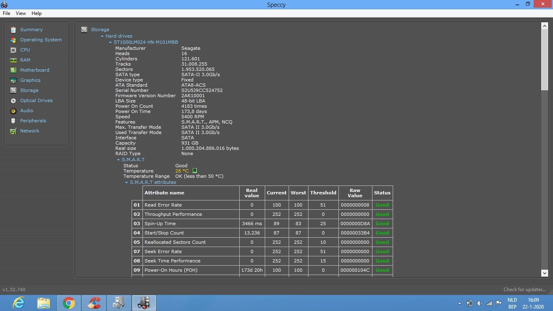Viewport: 553px width, 311px height.
Task: Click the version label v1.32.740
Action: coord(14,290)
